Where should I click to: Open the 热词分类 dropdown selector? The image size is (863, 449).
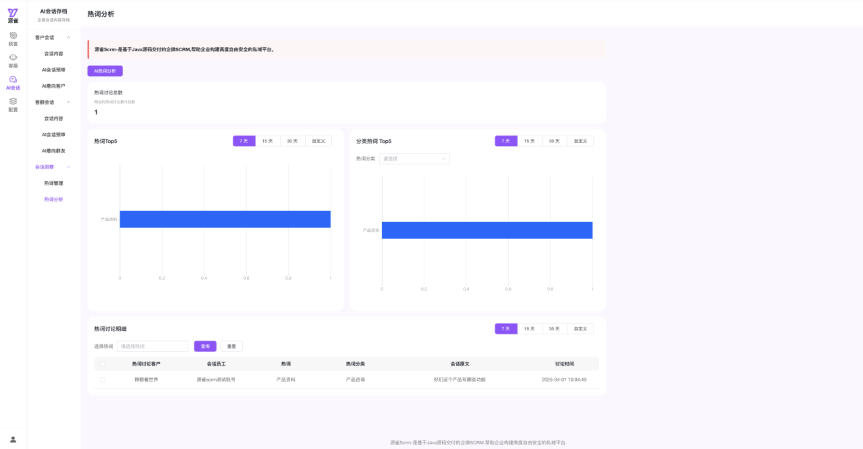[414, 159]
